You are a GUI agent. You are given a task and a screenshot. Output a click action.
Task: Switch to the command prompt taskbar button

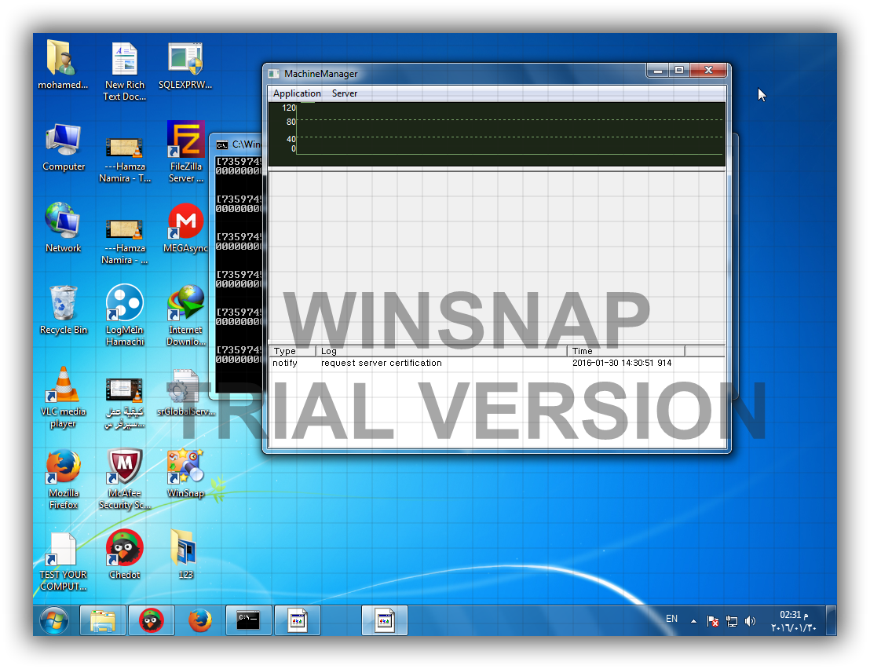248,620
